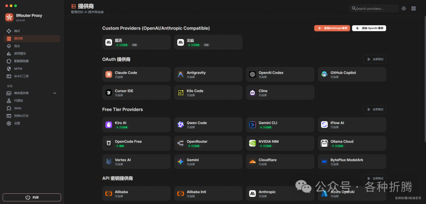426x204 pixels.
Task: Open the Alibaba Intl provider icon
Action: pos(180,194)
